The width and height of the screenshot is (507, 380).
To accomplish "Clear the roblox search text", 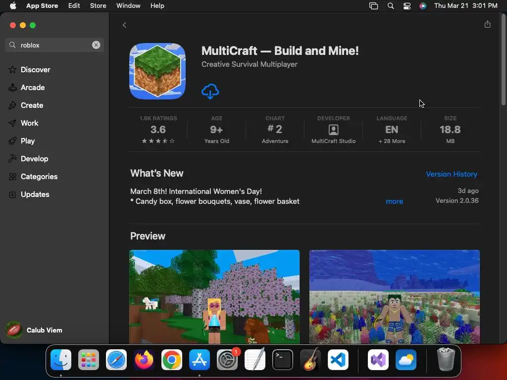I will click(x=96, y=45).
